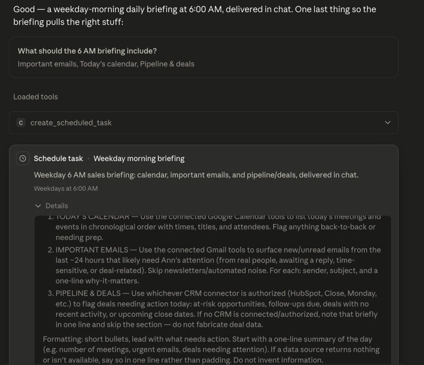Viewport: 424px width, 365px height.
Task: Click the Formatting paragraph in task details
Action: (x=211, y=349)
